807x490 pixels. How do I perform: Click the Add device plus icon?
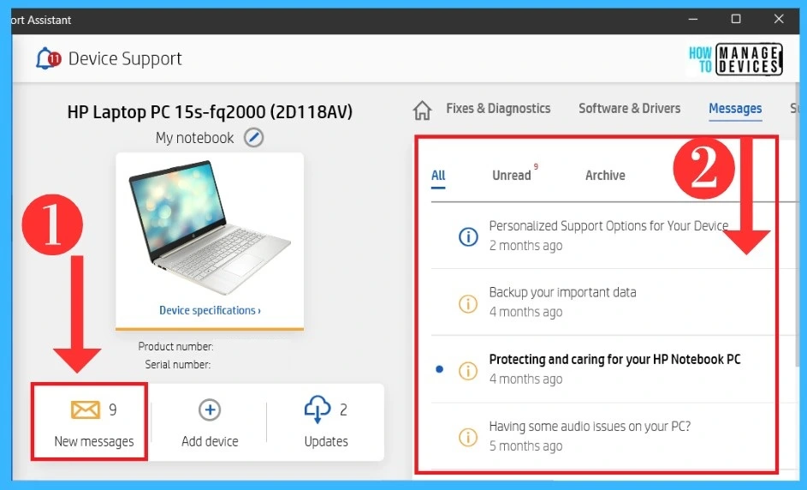coord(210,410)
